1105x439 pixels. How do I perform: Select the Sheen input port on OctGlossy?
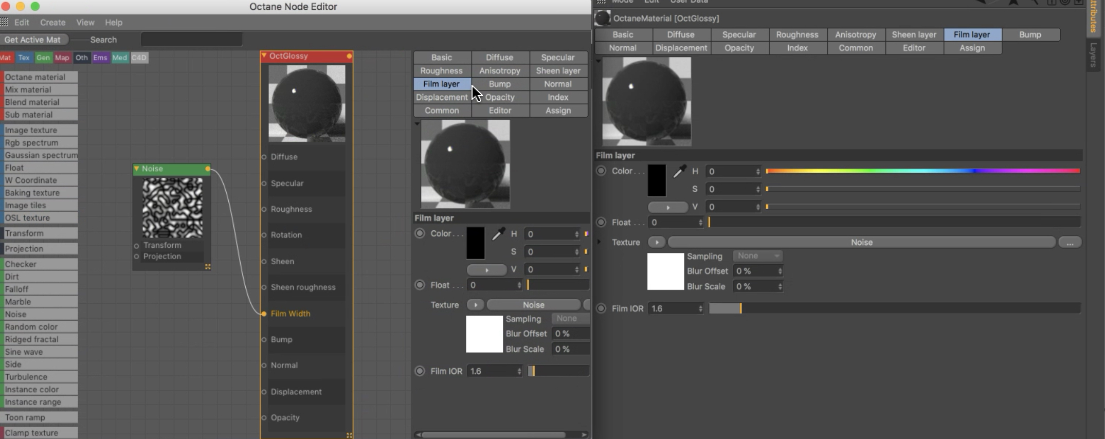click(x=264, y=261)
